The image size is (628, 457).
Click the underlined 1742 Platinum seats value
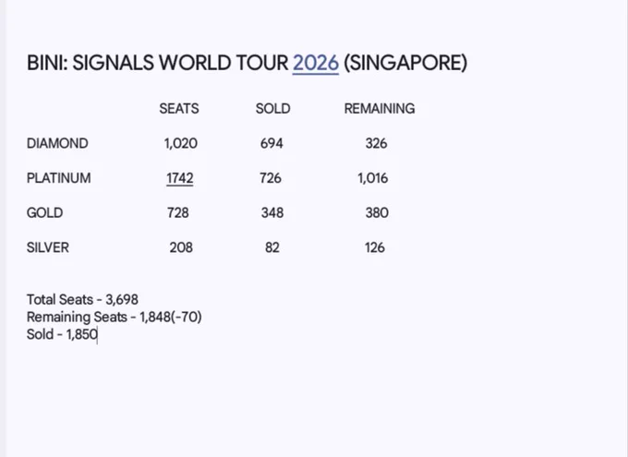(x=180, y=178)
